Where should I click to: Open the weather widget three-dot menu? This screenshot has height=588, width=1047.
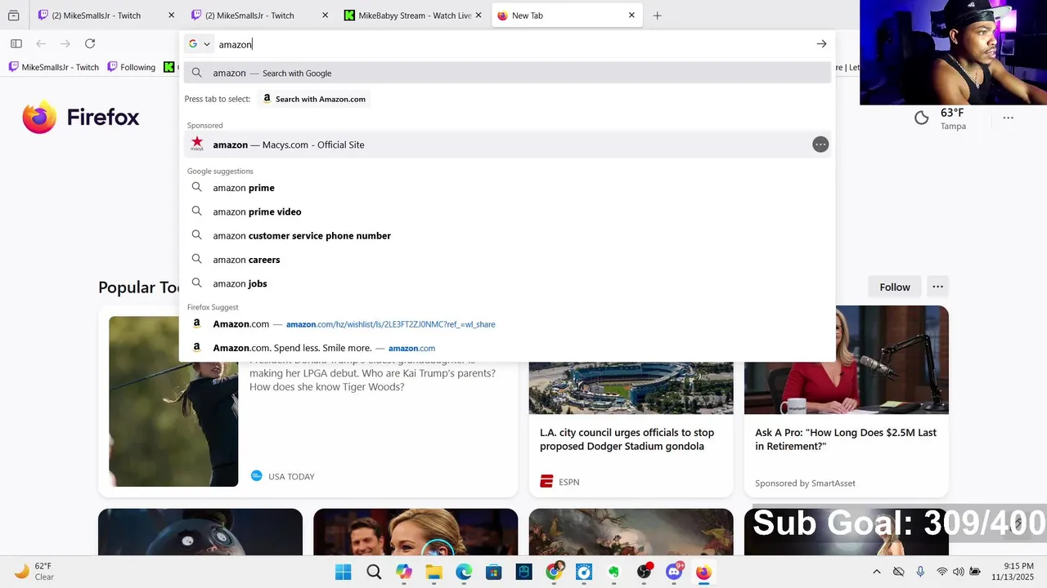[x=1008, y=118]
